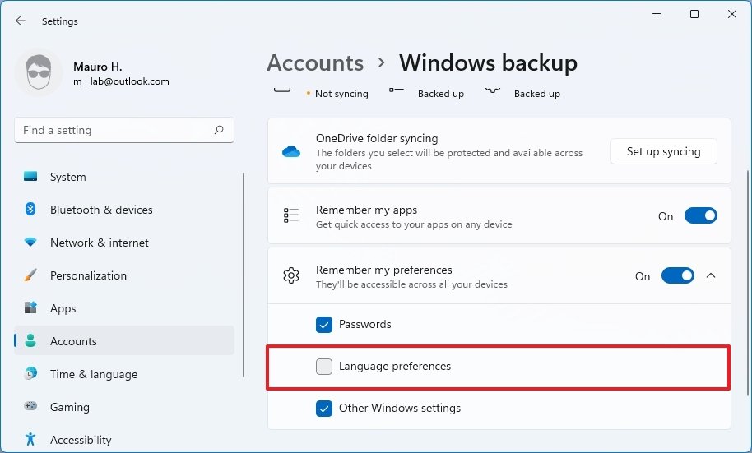Click the Accessibility person icon
The image size is (752, 453).
point(31,440)
